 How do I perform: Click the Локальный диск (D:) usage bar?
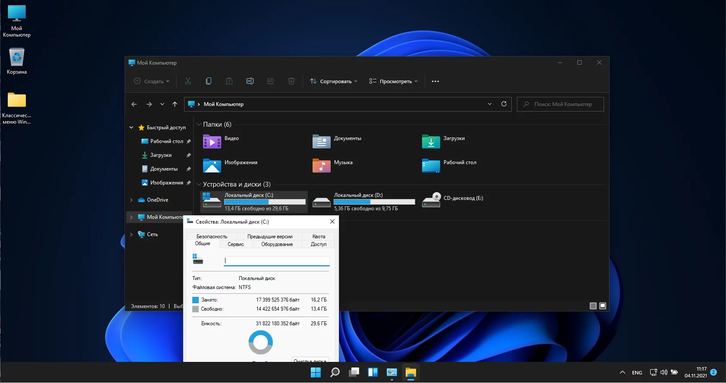pyautogui.click(x=374, y=202)
